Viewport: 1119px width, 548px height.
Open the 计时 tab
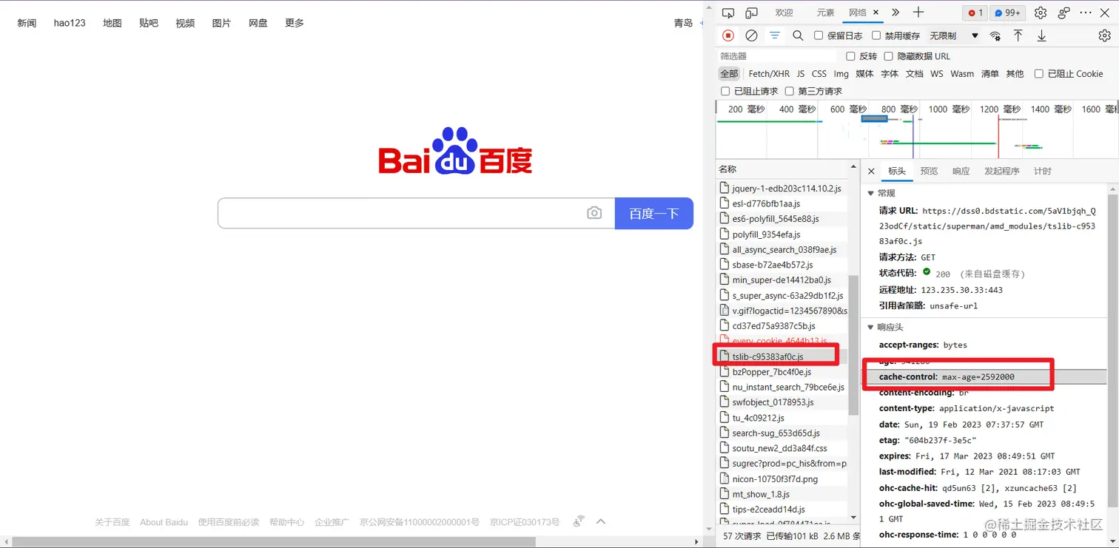(1042, 172)
